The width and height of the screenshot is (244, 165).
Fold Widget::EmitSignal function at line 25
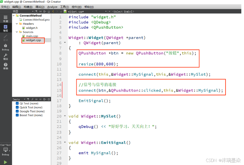click(65, 142)
